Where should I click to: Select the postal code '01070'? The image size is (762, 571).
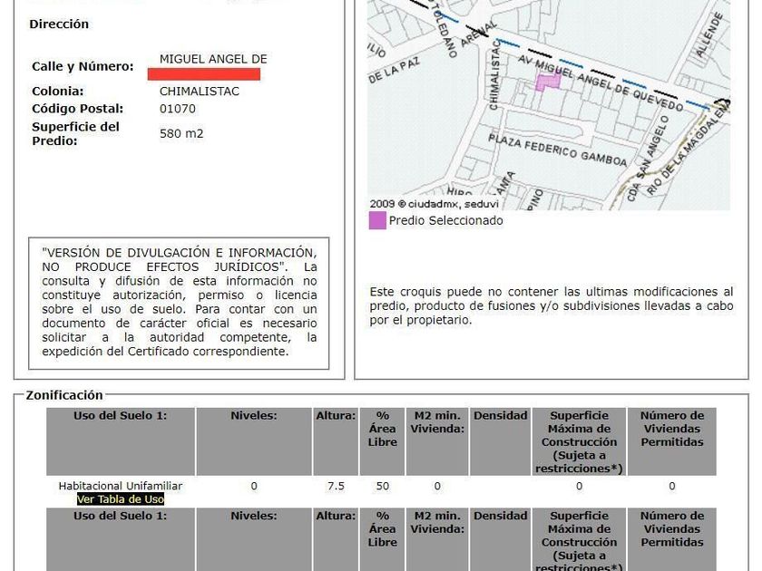click(x=178, y=108)
